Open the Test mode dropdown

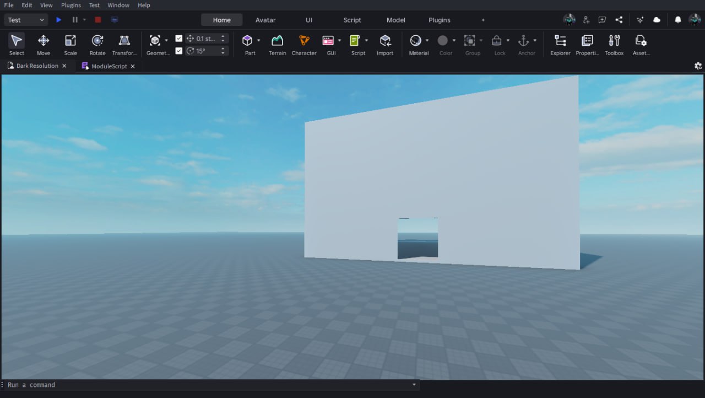(26, 20)
